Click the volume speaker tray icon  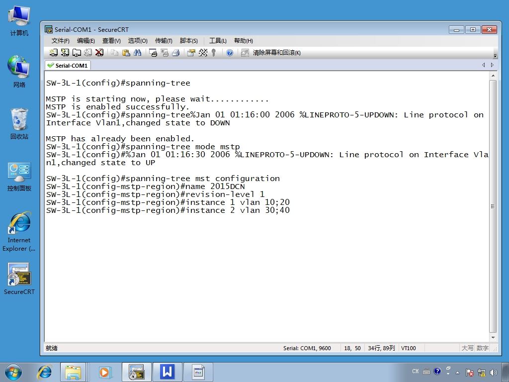[x=494, y=373]
